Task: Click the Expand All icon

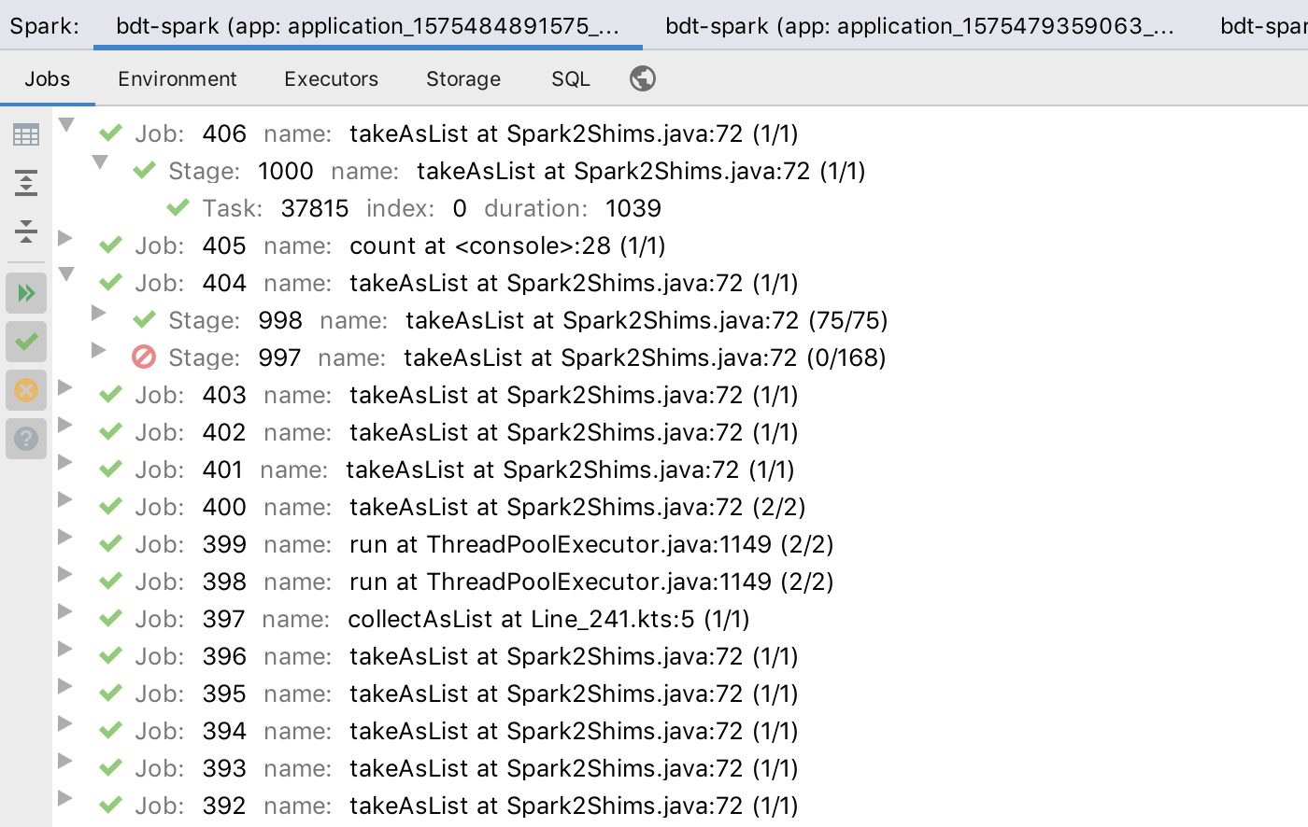Action: click(x=26, y=183)
